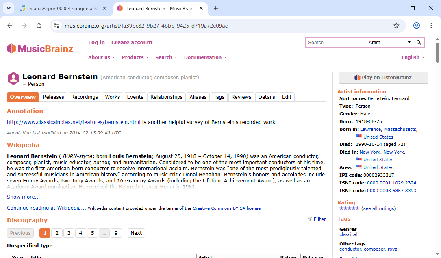Switch to the Releases tab
441x258 pixels.
tap(53, 97)
